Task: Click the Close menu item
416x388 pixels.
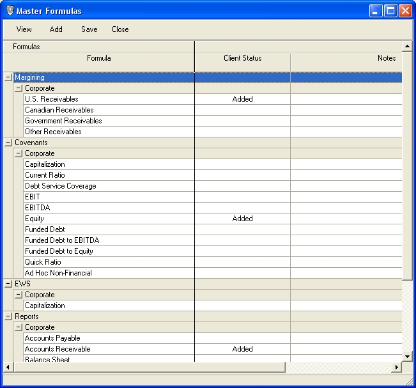Action: [120, 29]
